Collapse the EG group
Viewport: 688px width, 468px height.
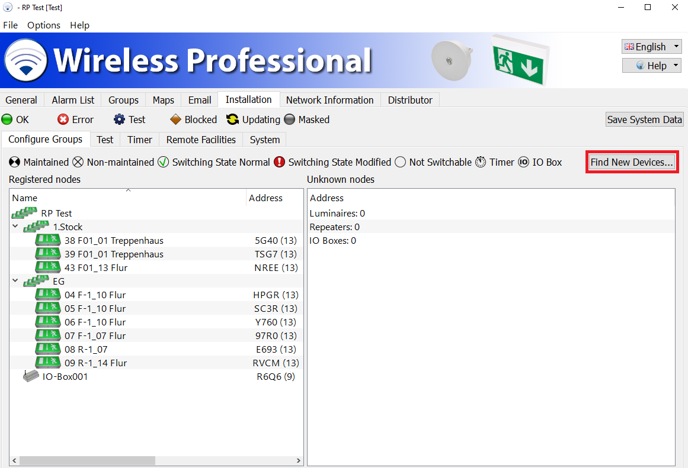[15, 280]
